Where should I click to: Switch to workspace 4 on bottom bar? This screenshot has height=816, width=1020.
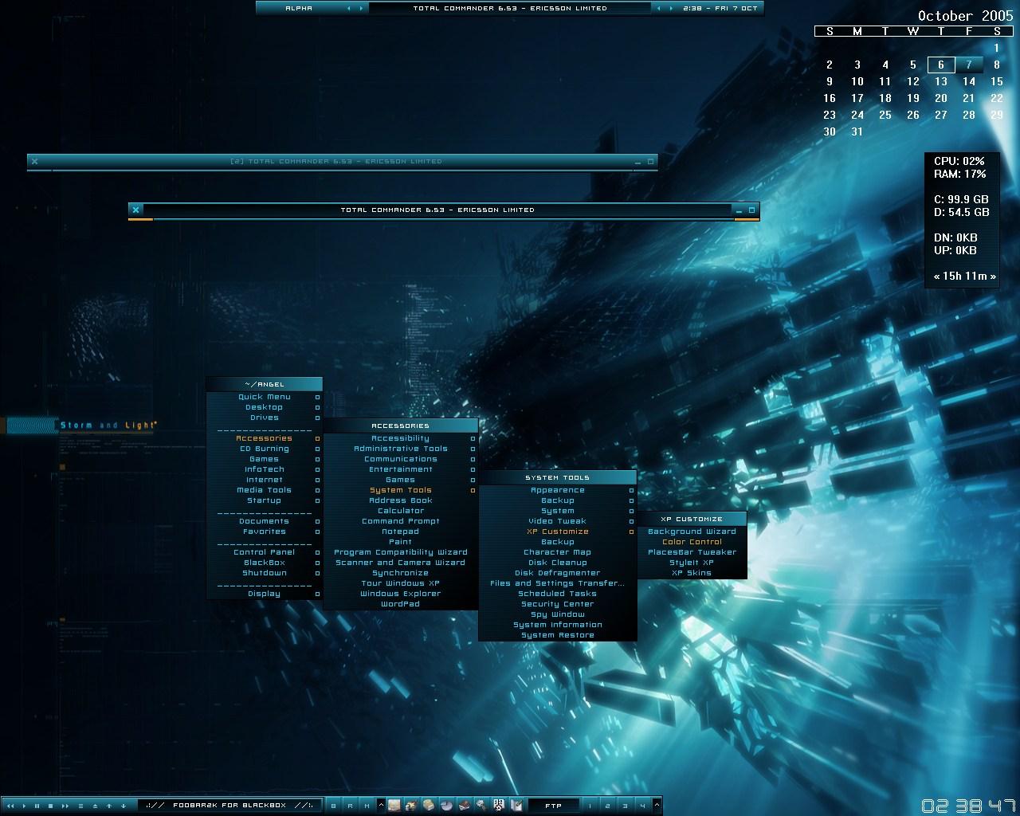(x=643, y=806)
